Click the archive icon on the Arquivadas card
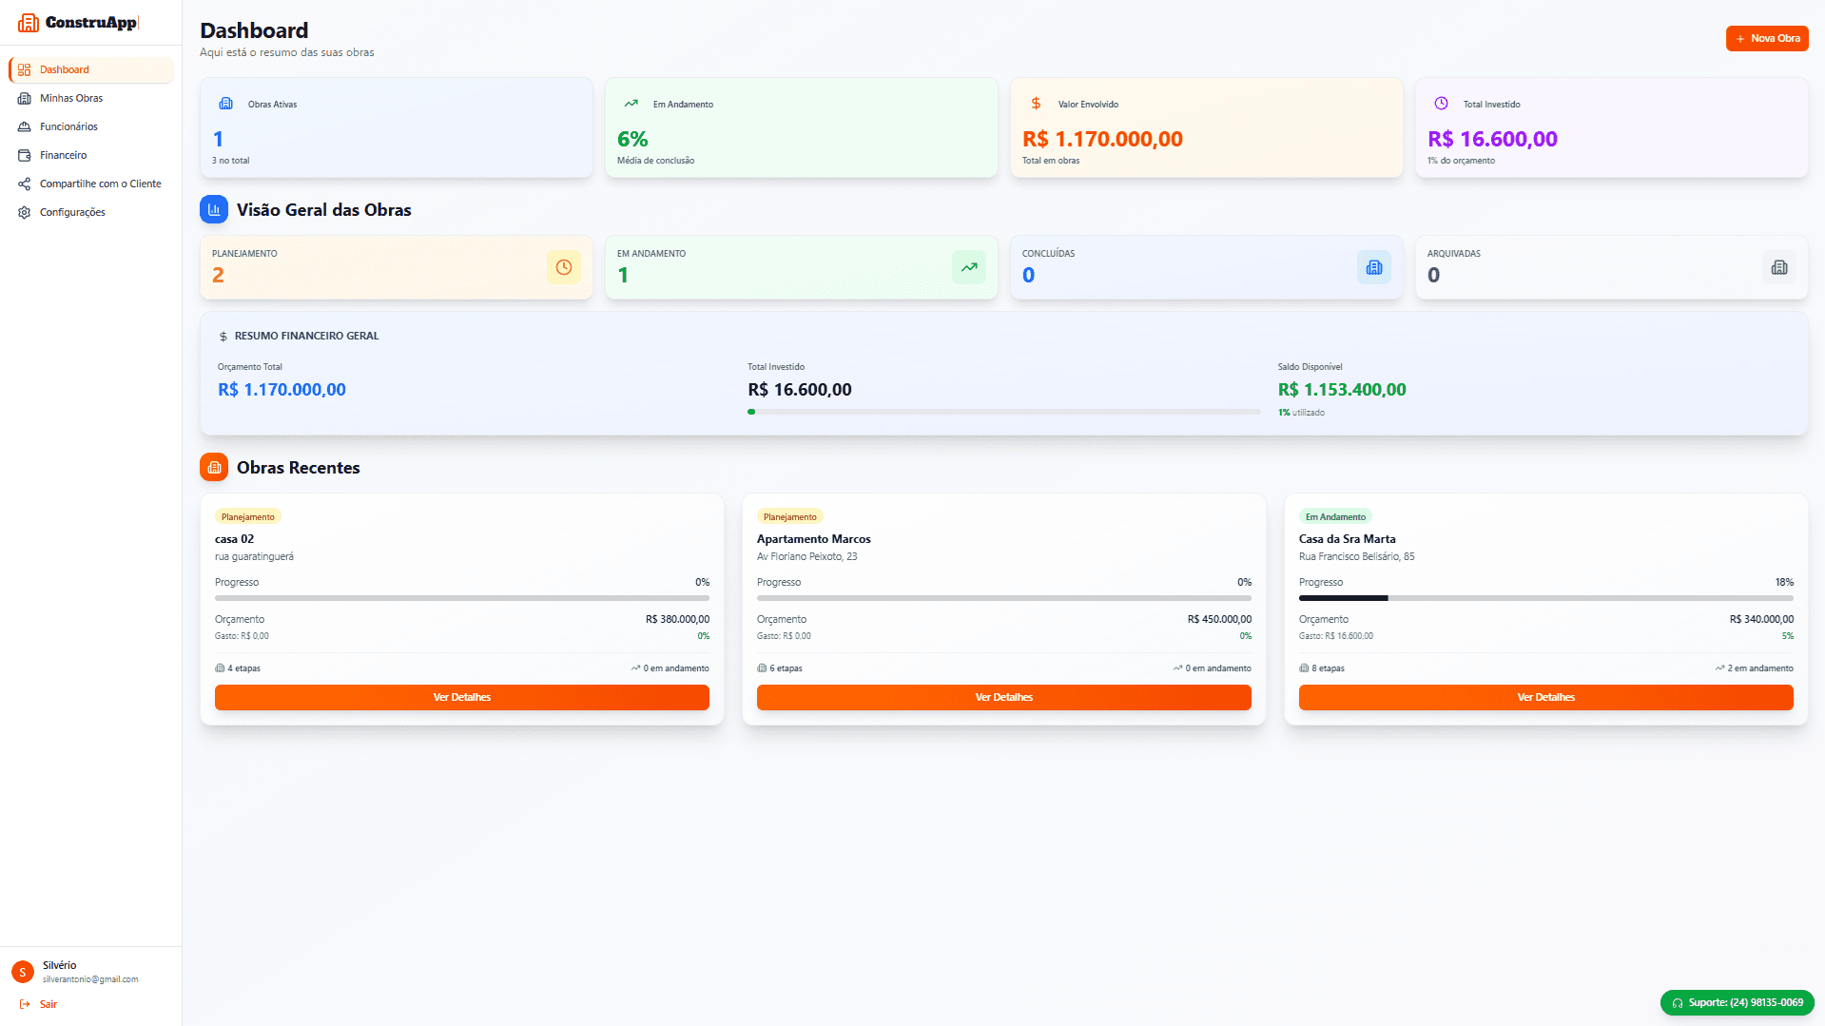1825x1026 pixels. [1778, 267]
